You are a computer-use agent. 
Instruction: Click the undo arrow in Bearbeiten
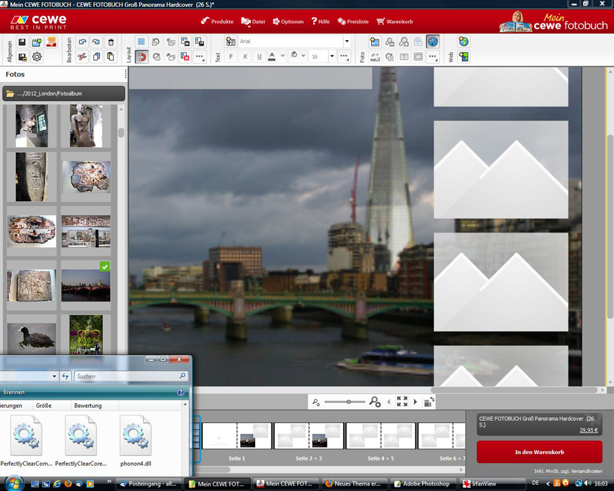[x=82, y=42]
